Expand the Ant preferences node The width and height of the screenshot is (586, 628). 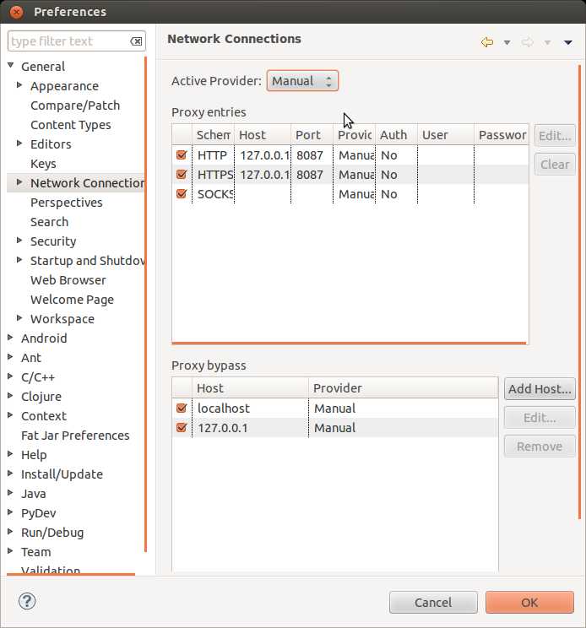point(11,357)
